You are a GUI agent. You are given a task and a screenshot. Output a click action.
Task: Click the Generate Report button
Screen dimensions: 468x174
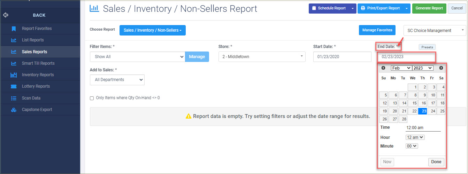[x=429, y=8]
